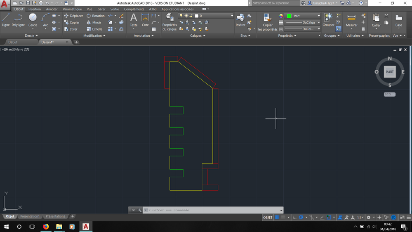Open the Vert color dropdown

click(303, 16)
